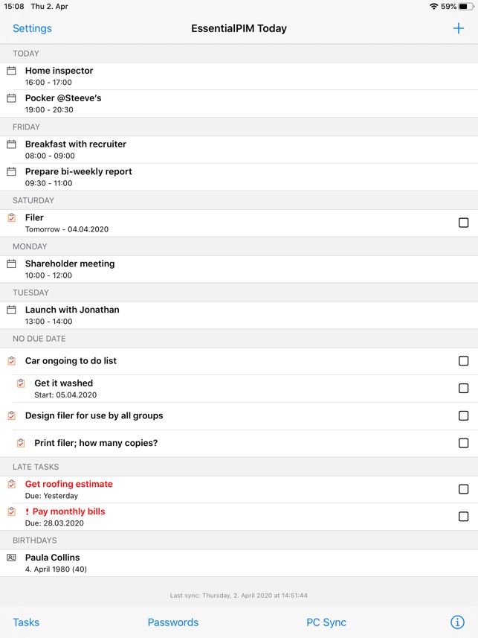
Task: Open the info icon in bottom bar
Action: click(x=458, y=622)
